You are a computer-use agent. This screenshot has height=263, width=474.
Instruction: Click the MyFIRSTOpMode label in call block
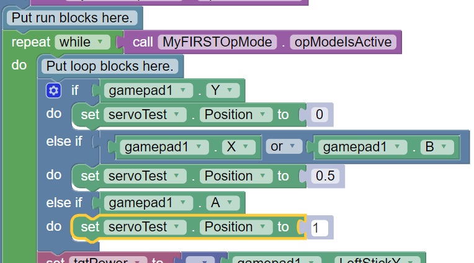[x=217, y=42]
